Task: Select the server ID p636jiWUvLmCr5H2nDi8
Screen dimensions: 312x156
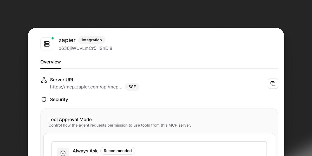Action: tap(85, 48)
